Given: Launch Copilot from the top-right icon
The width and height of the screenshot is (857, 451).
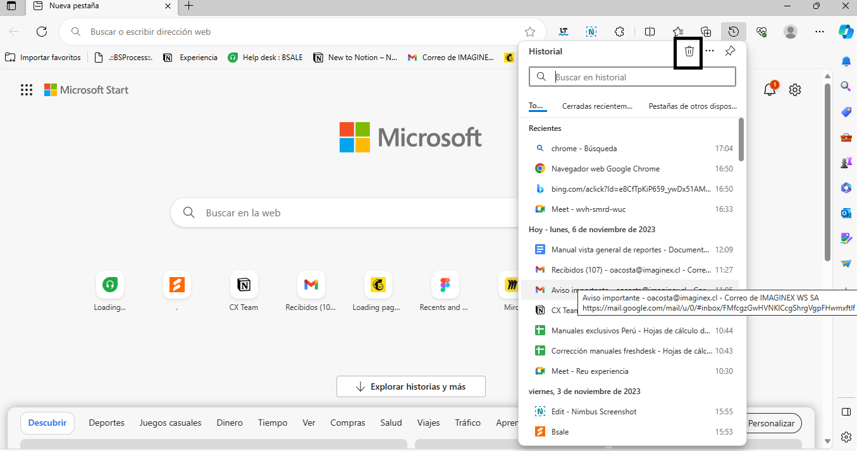Looking at the screenshot, I should tap(846, 31).
